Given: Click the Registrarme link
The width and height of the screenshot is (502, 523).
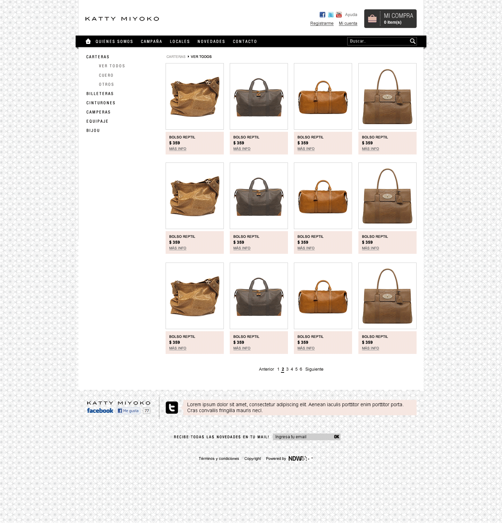Looking at the screenshot, I should point(322,23).
